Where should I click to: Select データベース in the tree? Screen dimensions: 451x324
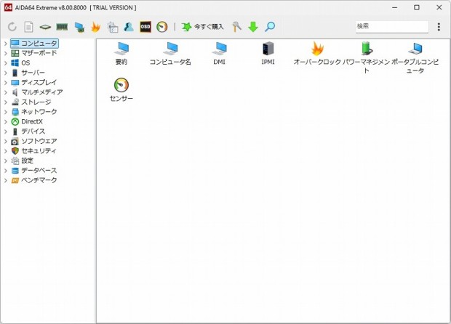34,170
